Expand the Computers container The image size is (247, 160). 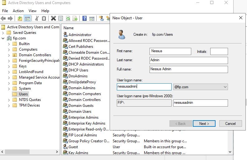coord(9,49)
